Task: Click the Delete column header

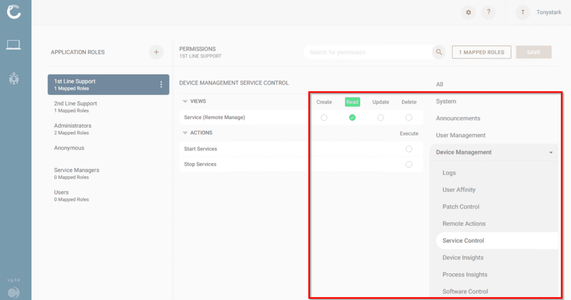Action: click(x=409, y=102)
